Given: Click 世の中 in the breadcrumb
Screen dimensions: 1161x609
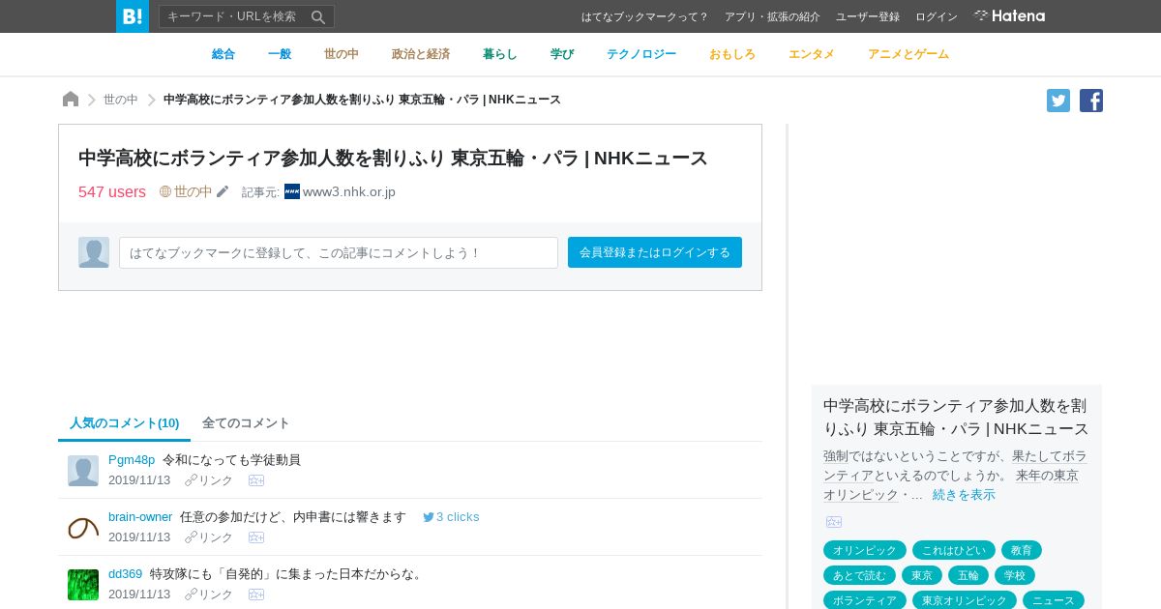Looking at the screenshot, I should click(x=121, y=100).
